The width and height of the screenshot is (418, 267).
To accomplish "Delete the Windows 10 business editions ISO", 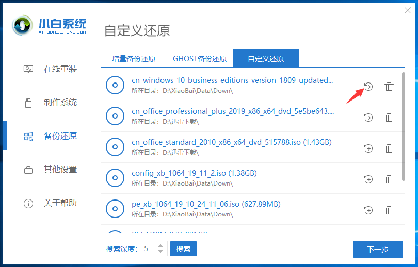I will (389, 87).
